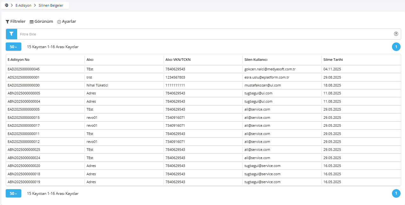Select row ABN2025000000005
This screenshot has height=205, width=405.
pos(203,93)
